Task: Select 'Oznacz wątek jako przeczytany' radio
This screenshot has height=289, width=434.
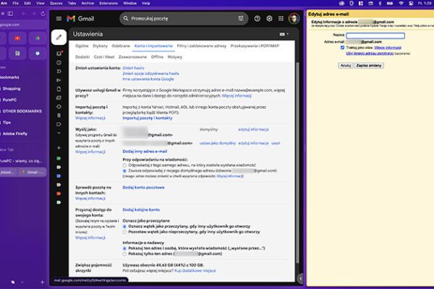Action: [124, 226]
